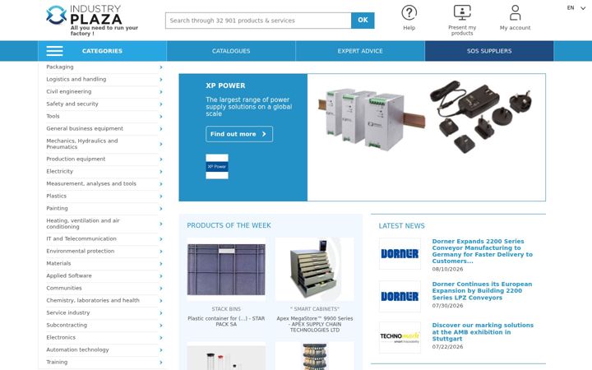Expand Logistics and handling arrow
The height and width of the screenshot is (370, 592).
[161, 80]
